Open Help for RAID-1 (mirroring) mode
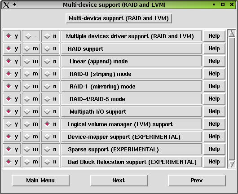Viewport: 238px width, 194px height. pos(214,86)
